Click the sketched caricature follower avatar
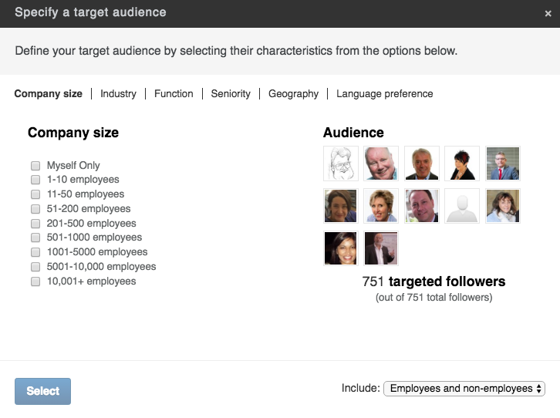Screen dimensions: 560x418 point(341,163)
